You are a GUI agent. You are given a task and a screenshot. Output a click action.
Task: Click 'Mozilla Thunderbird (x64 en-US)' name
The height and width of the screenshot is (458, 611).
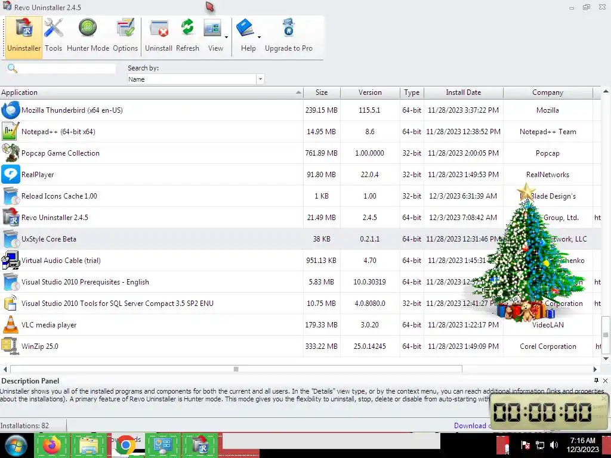pyautogui.click(x=72, y=110)
